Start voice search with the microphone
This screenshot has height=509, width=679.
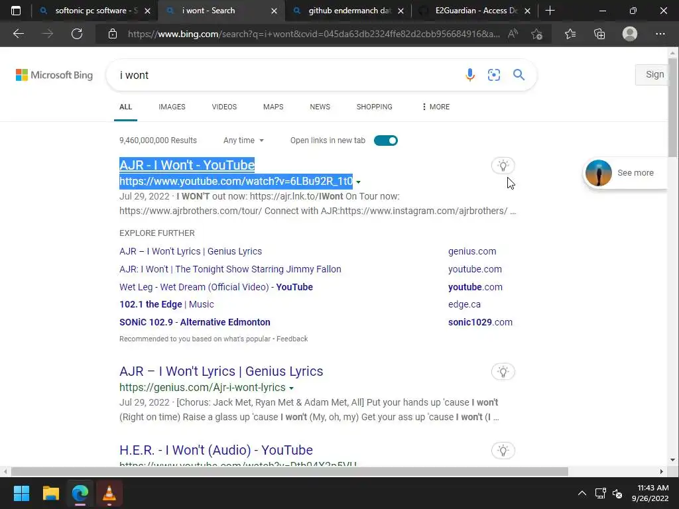pyautogui.click(x=470, y=75)
